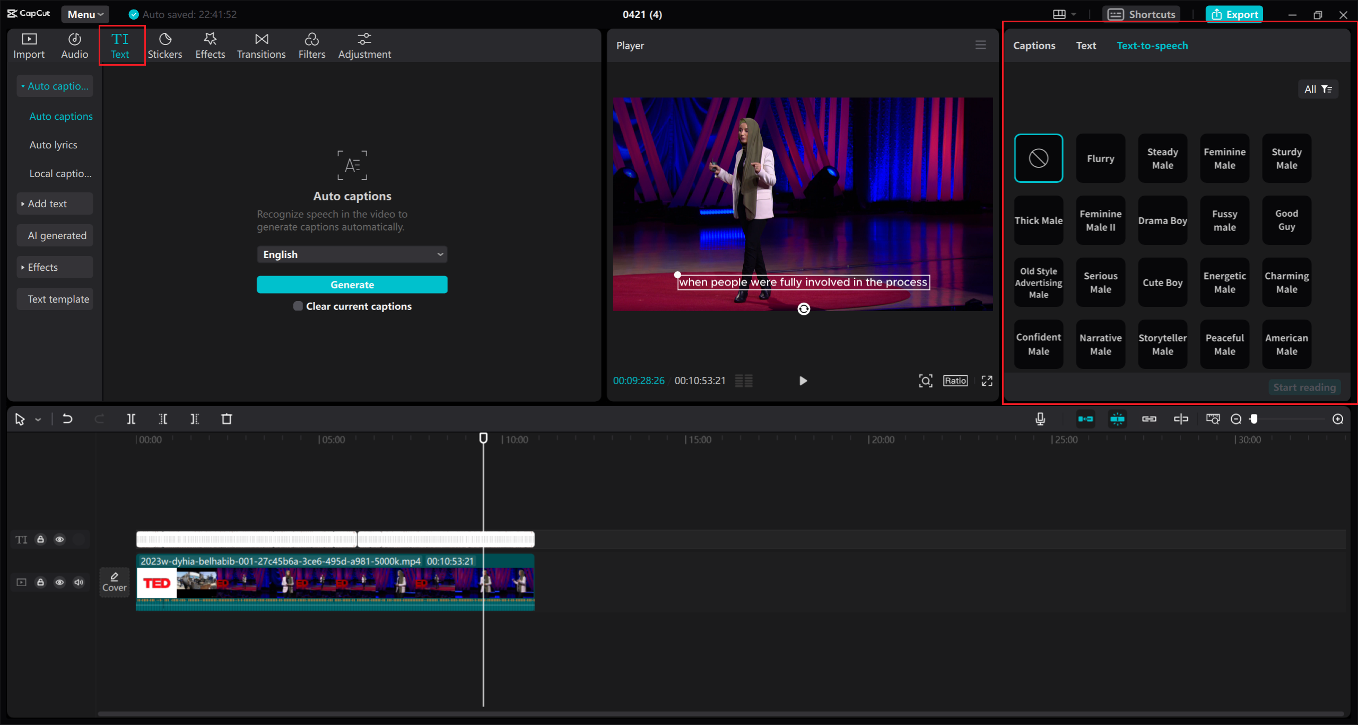Open the Menu dropdown

[x=85, y=14]
